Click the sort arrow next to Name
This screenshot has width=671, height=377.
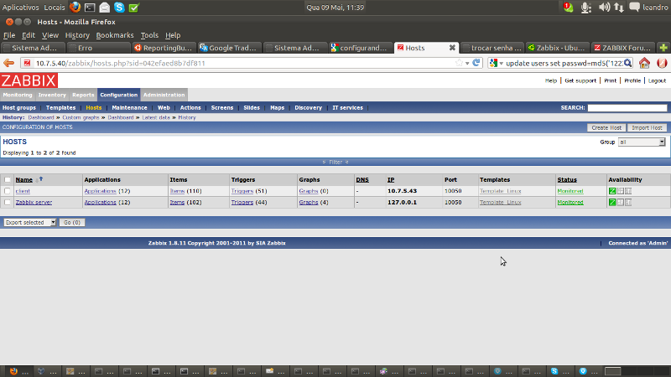point(40,179)
